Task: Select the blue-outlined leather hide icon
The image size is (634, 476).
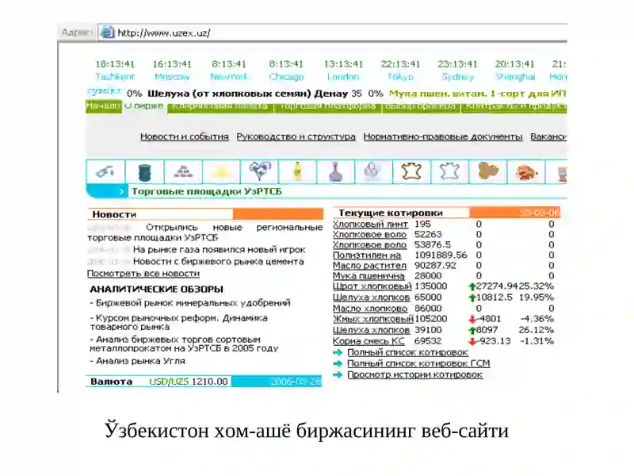Action: coord(449,171)
